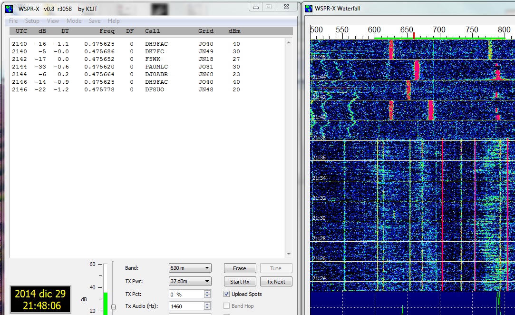Decrease Tx Audio Hz with the down arrow
This screenshot has height=315, width=515.
click(207, 308)
